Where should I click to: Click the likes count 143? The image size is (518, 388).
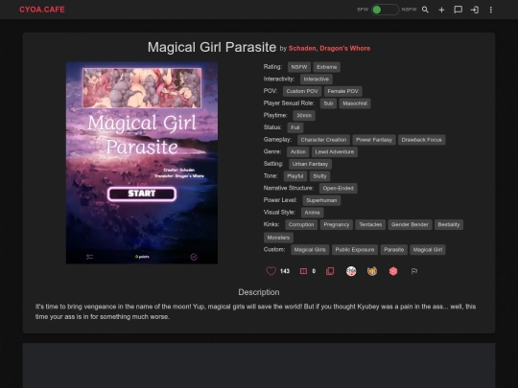285,271
